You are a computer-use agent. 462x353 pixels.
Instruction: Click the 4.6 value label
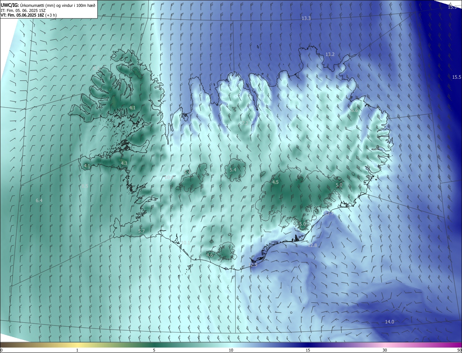[210, 255]
